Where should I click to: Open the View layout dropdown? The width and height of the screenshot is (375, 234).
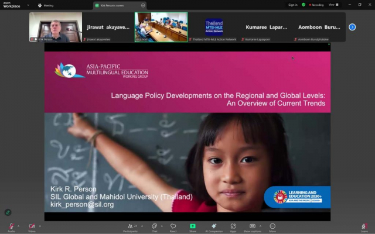333,5
